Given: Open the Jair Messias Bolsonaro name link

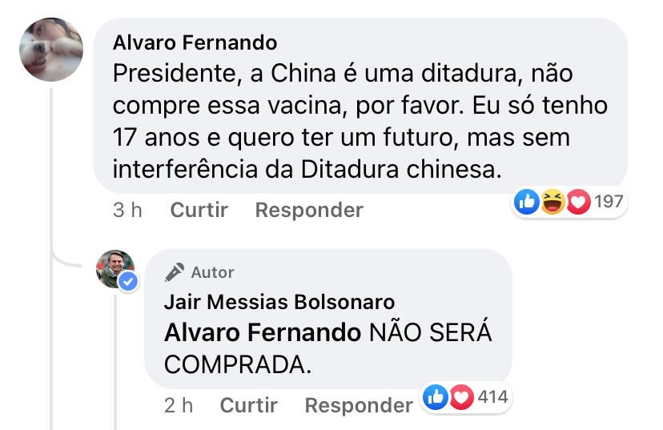Looking at the screenshot, I should pos(279,302).
